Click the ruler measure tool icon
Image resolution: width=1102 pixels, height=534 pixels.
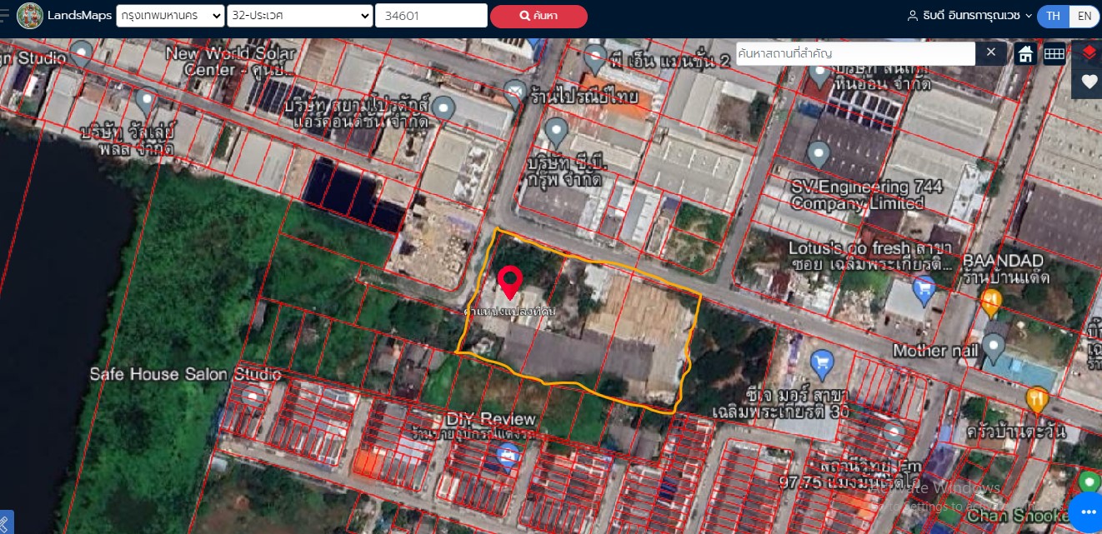click(x=5, y=522)
